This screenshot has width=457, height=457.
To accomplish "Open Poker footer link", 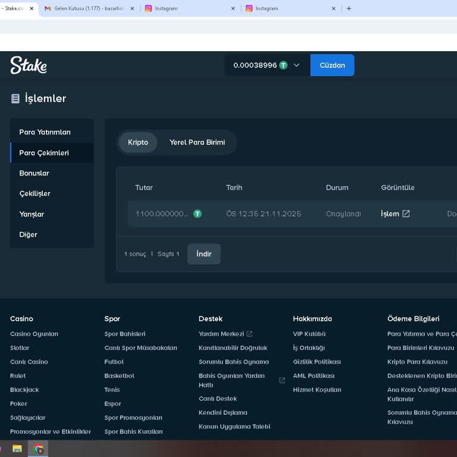I will pos(18,403).
